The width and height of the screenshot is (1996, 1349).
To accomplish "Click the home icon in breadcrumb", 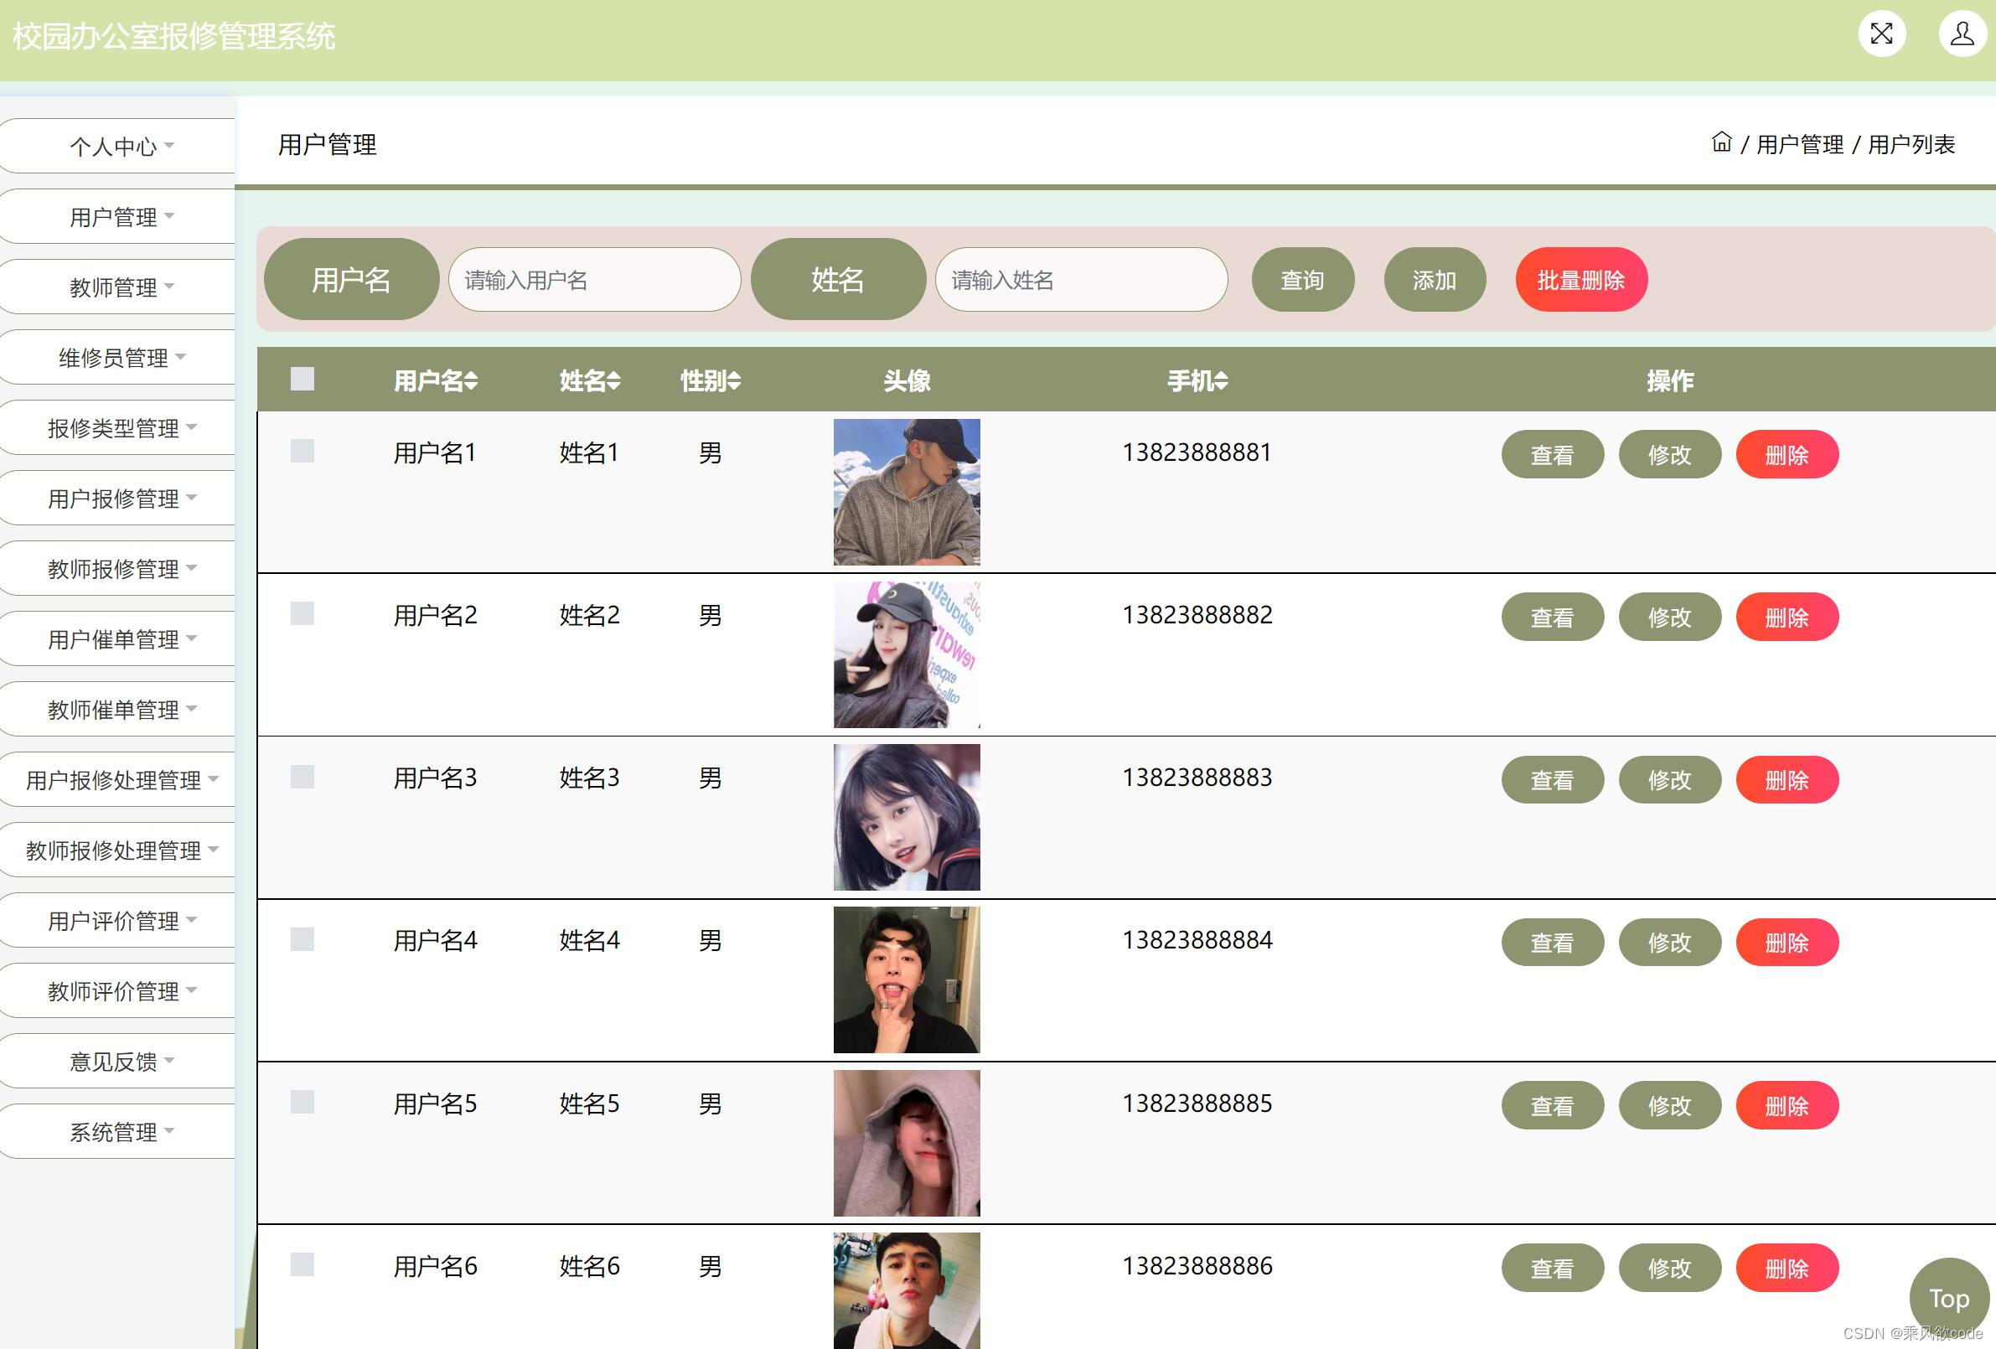I will pyautogui.click(x=1720, y=142).
